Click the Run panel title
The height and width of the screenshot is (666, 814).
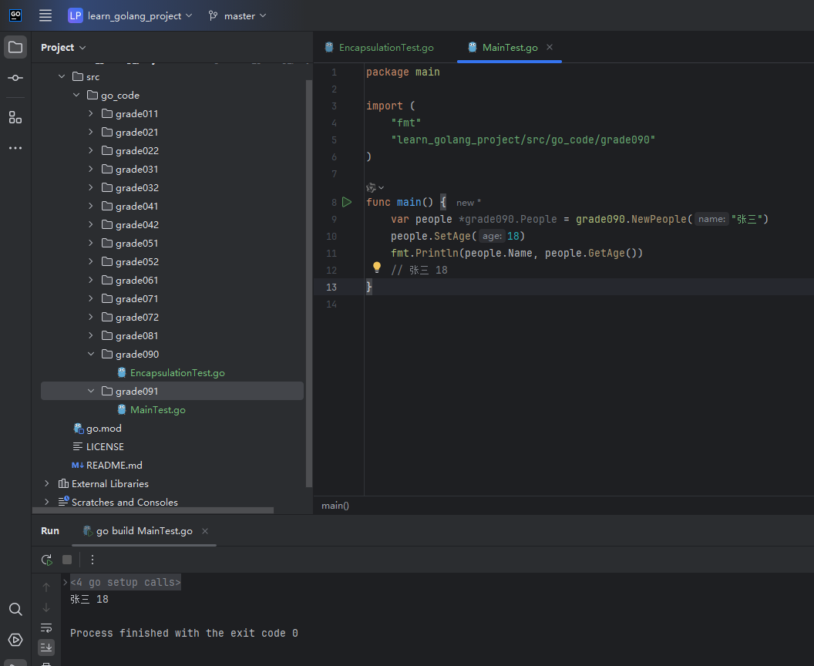click(50, 530)
